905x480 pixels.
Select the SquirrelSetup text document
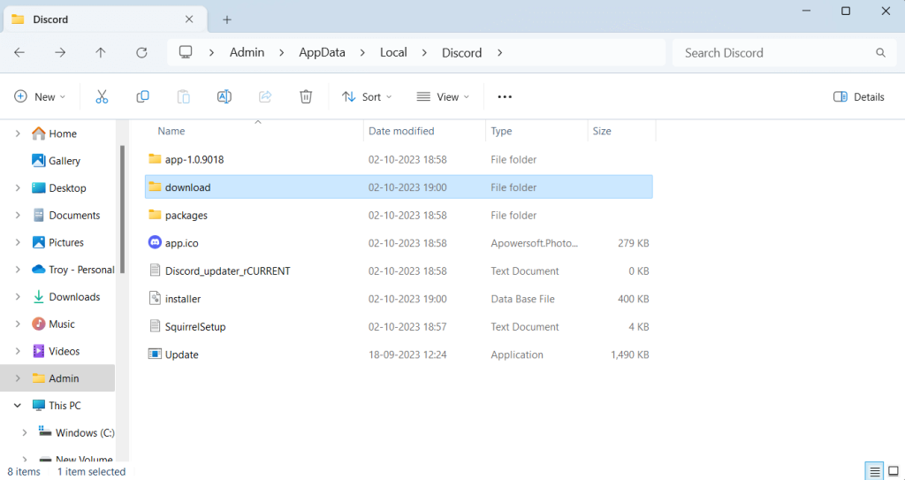[x=187, y=326]
